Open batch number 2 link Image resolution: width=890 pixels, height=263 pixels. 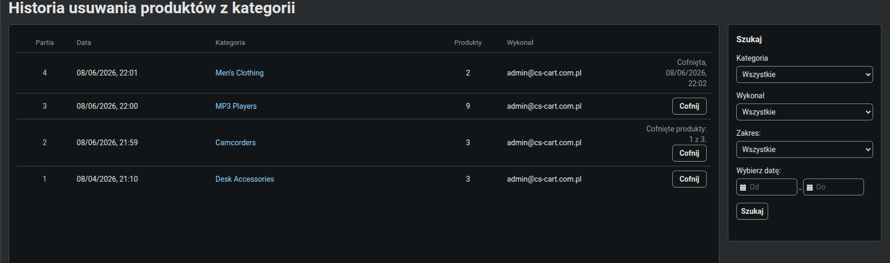44,143
